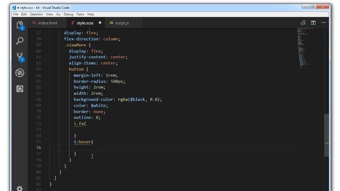Screen dimensions: 340x191
Task: Open the File menu
Action: tap(15, 14)
